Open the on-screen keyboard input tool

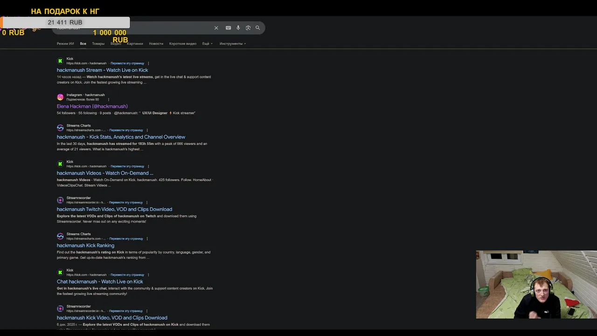pyautogui.click(x=228, y=28)
